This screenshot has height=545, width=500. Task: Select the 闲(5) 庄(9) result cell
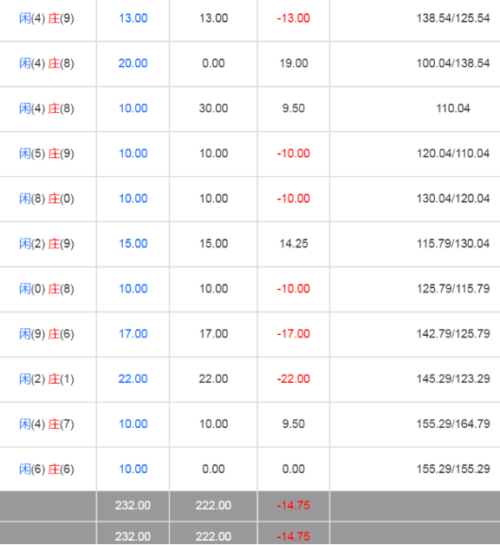pos(47,154)
